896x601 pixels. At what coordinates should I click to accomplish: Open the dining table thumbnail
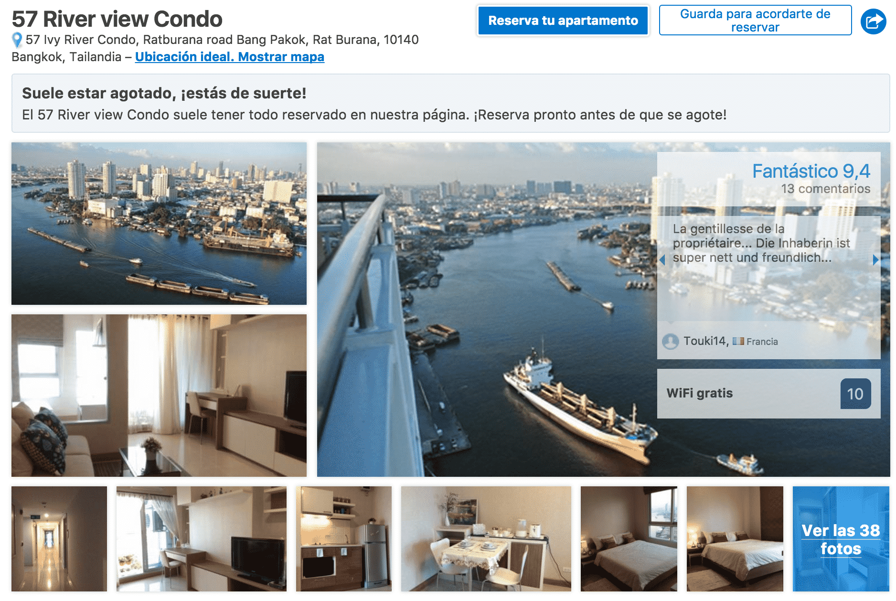coord(486,539)
